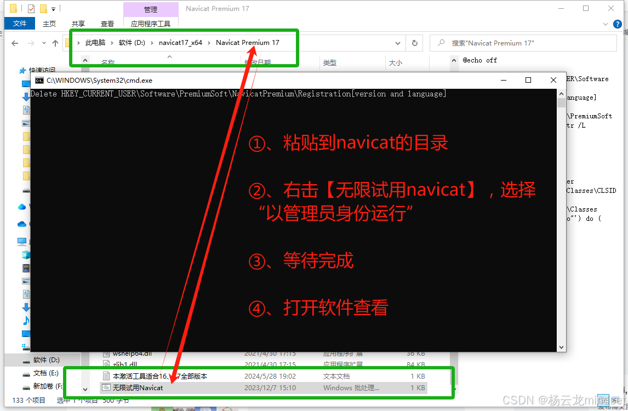Collapse the ribbon chevron near help
The image size is (628, 411).
tap(605, 24)
